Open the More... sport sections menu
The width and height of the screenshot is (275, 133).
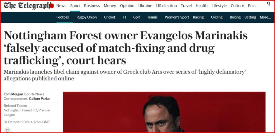point(265,17)
